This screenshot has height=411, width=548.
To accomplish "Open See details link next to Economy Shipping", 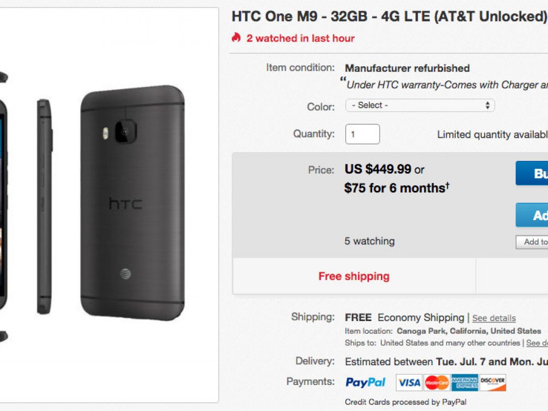I will (x=494, y=318).
